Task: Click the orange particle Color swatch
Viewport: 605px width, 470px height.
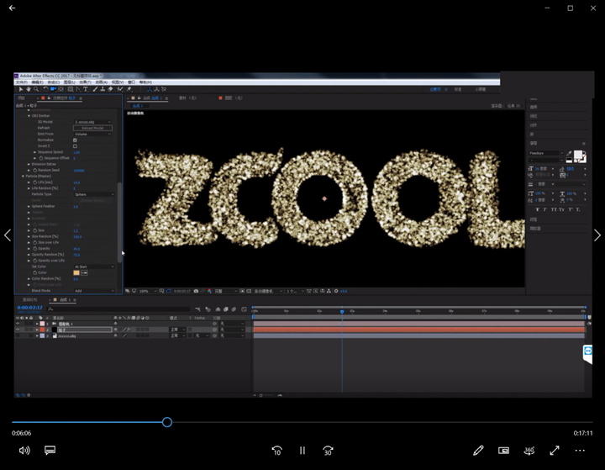Action: [x=76, y=272]
